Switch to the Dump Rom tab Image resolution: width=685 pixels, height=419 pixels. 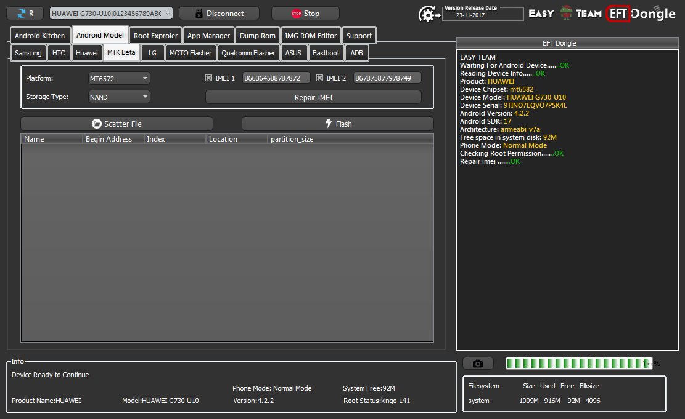257,36
